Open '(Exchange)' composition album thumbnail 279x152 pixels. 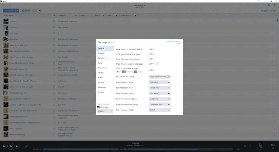coord(6,39)
